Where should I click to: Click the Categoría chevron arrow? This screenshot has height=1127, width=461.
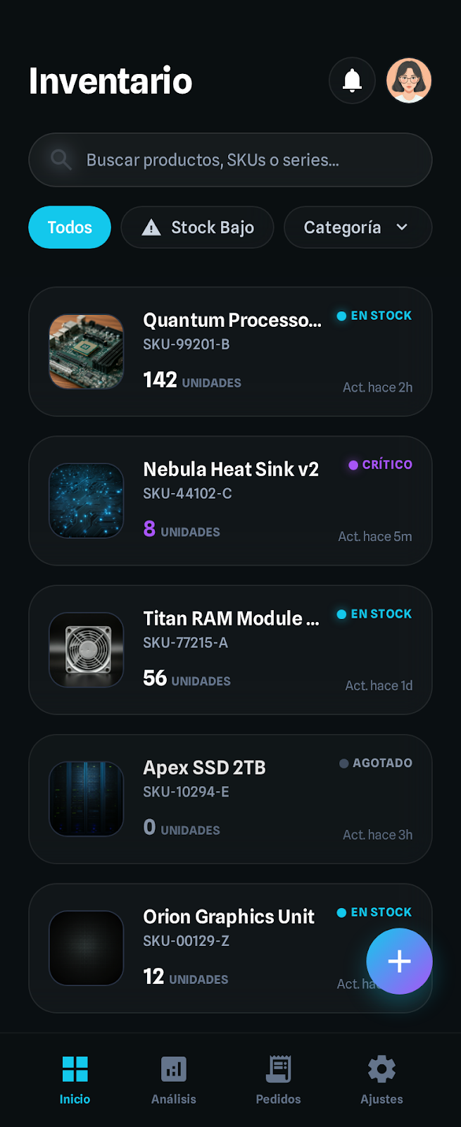pos(402,228)
